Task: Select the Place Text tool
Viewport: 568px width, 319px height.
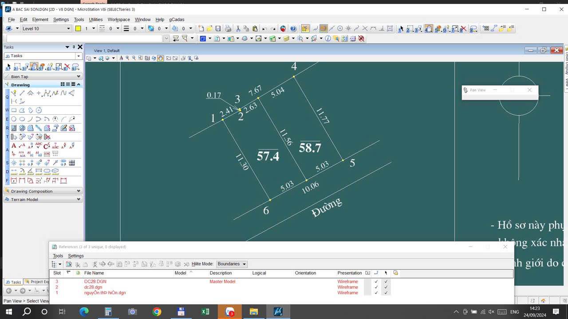Action: 14,145
